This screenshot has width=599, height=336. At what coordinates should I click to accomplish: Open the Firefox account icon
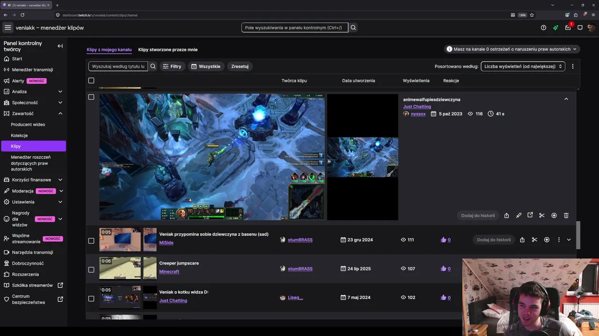click(567, 15)
